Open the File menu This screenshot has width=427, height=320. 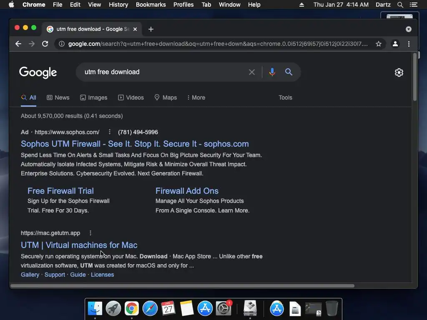click(x=58, y=5)
